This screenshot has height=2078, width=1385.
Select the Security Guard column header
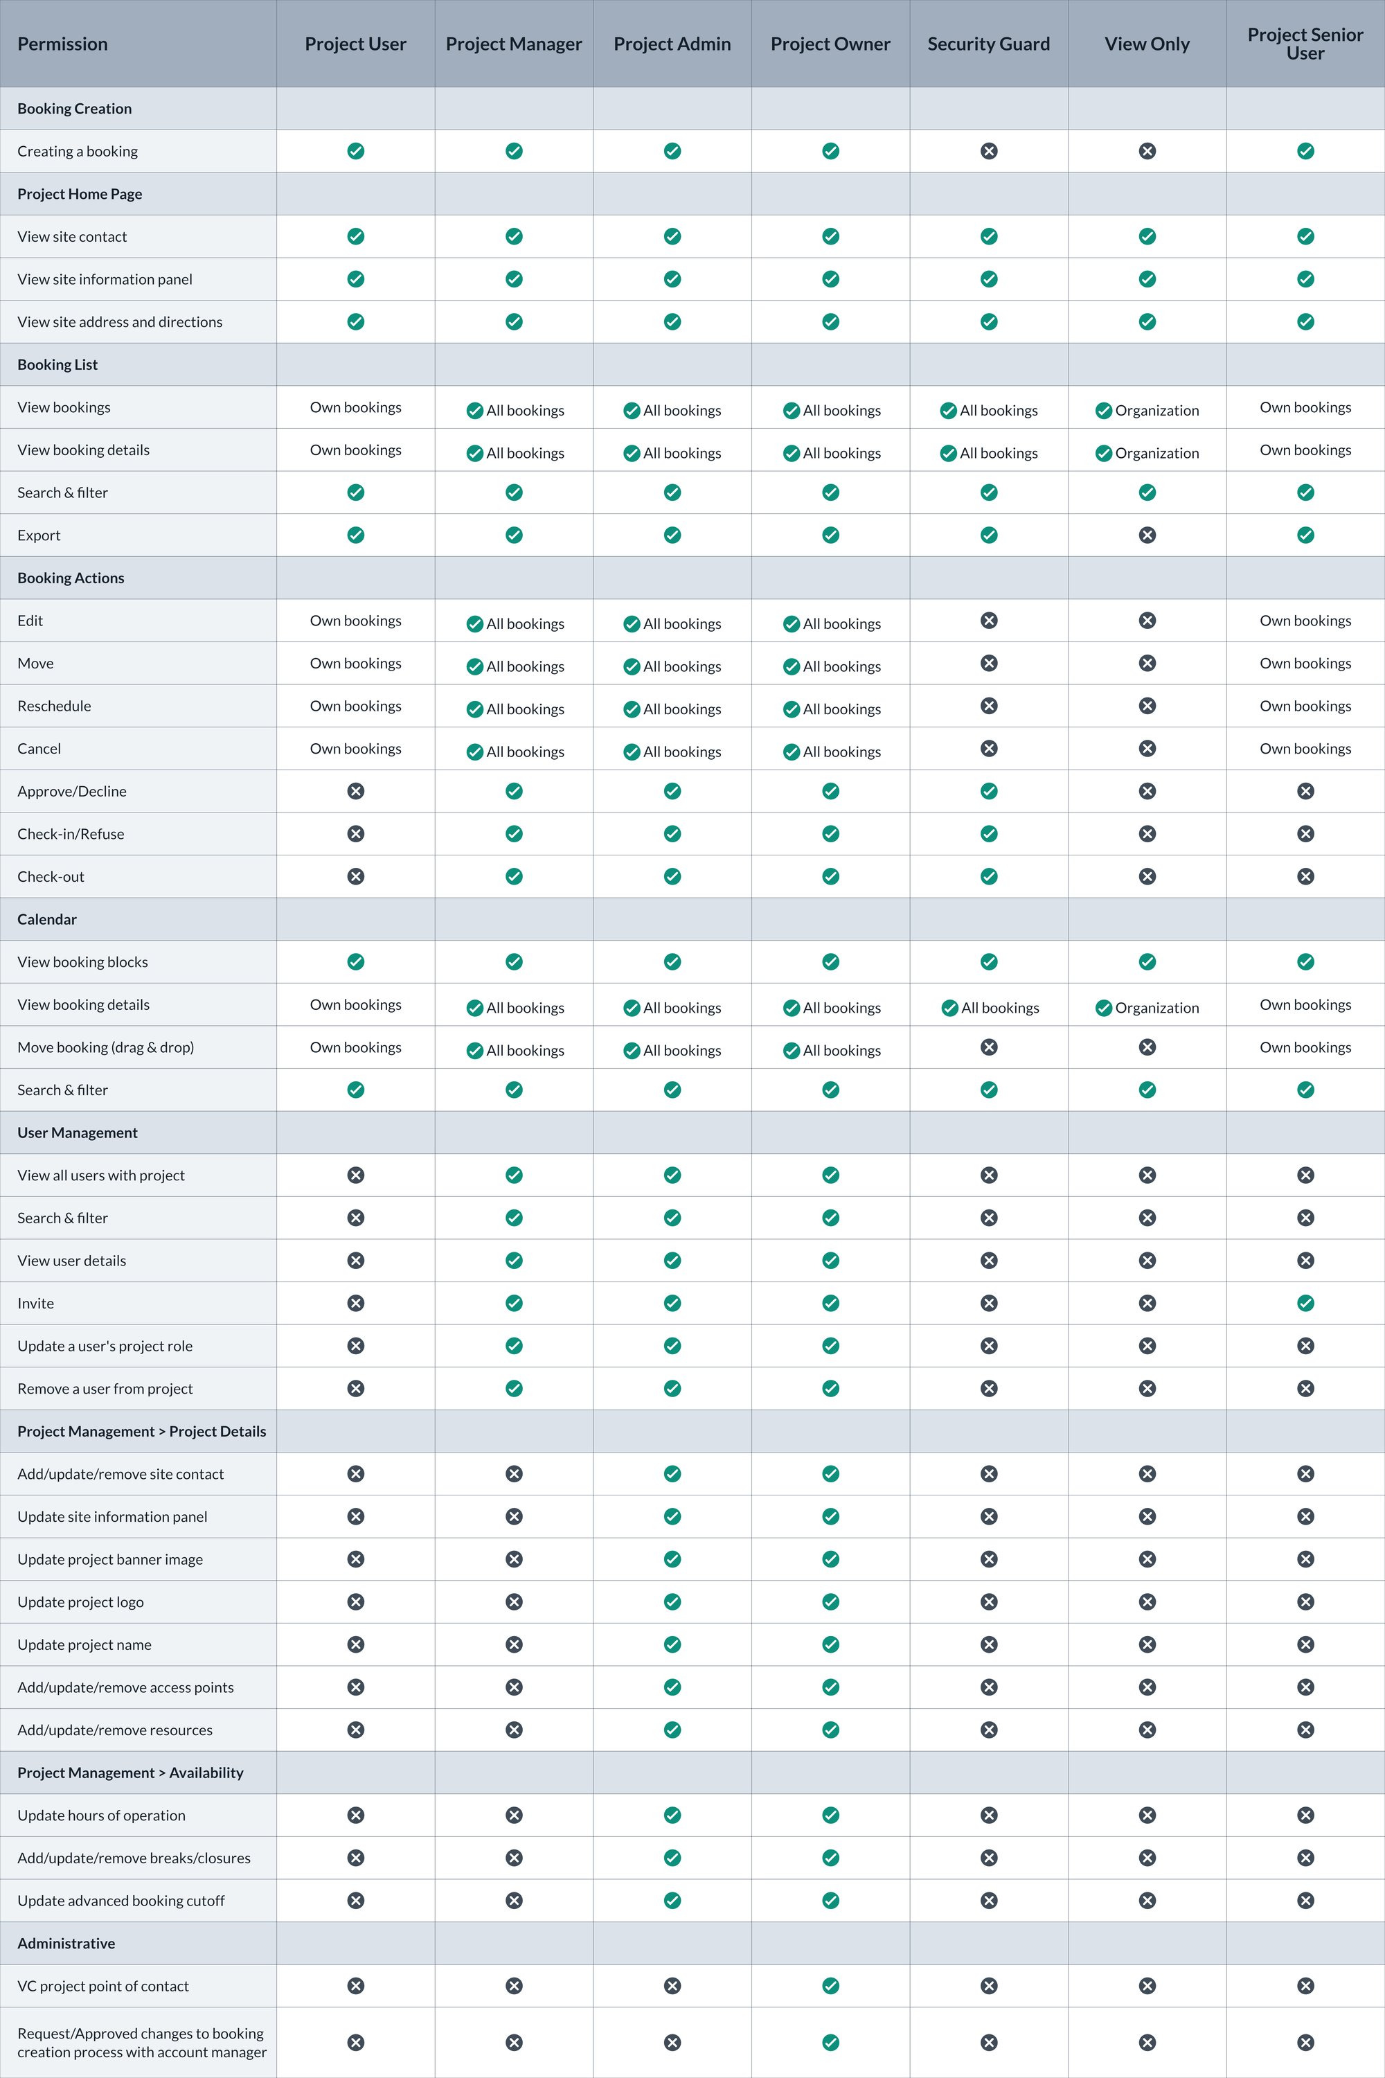point(988,43)
